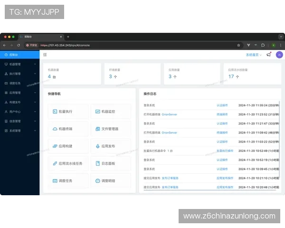Image resolution: width=285 pixels, height=228 pixels.
Task: Click the 登录系统 entry at 11:21:47
Action: pos(149,123)
